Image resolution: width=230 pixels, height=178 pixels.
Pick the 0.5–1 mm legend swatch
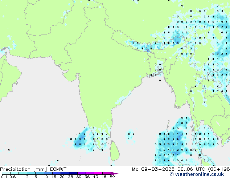point(15,173)
